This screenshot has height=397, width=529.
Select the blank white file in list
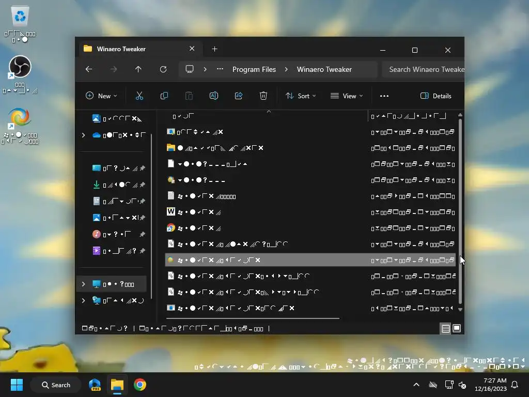click(x=171, y=164)
